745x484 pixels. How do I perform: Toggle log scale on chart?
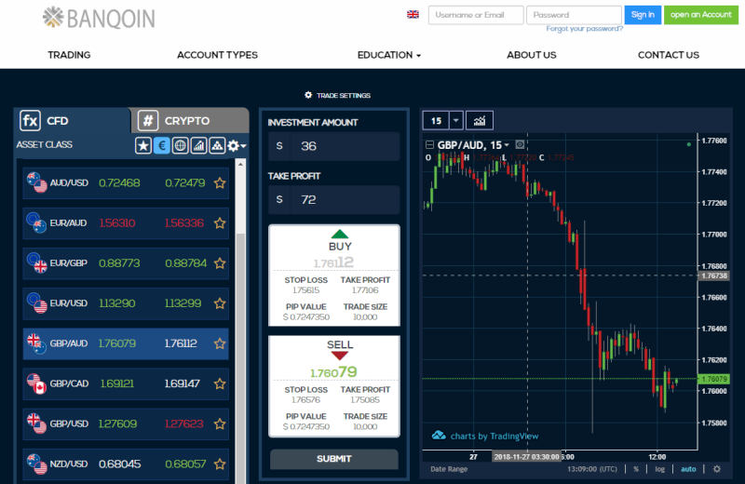pos(660,469)
